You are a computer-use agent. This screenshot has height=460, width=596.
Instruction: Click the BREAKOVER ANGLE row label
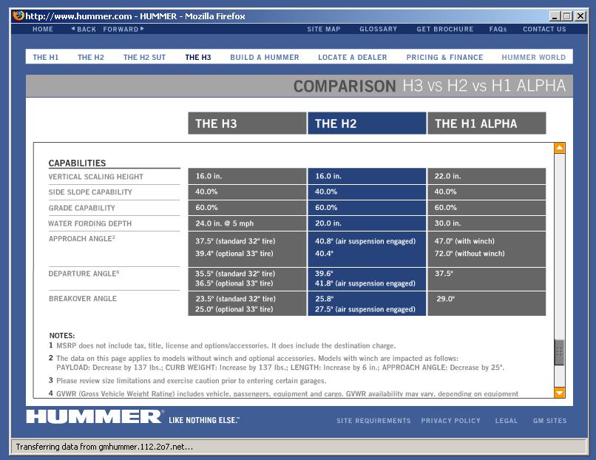click(83, 299)
